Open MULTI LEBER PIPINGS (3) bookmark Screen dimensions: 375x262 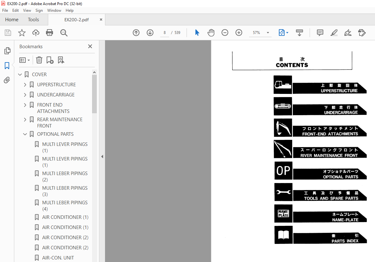click(x=65, y=191)
